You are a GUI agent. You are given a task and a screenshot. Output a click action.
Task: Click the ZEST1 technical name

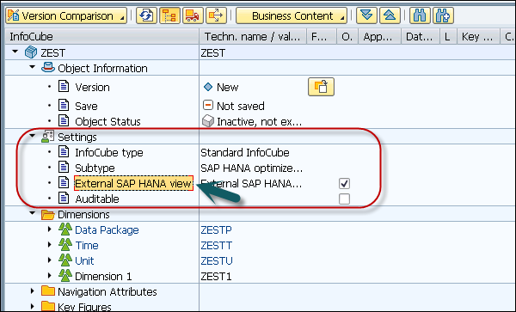[216, 276]
